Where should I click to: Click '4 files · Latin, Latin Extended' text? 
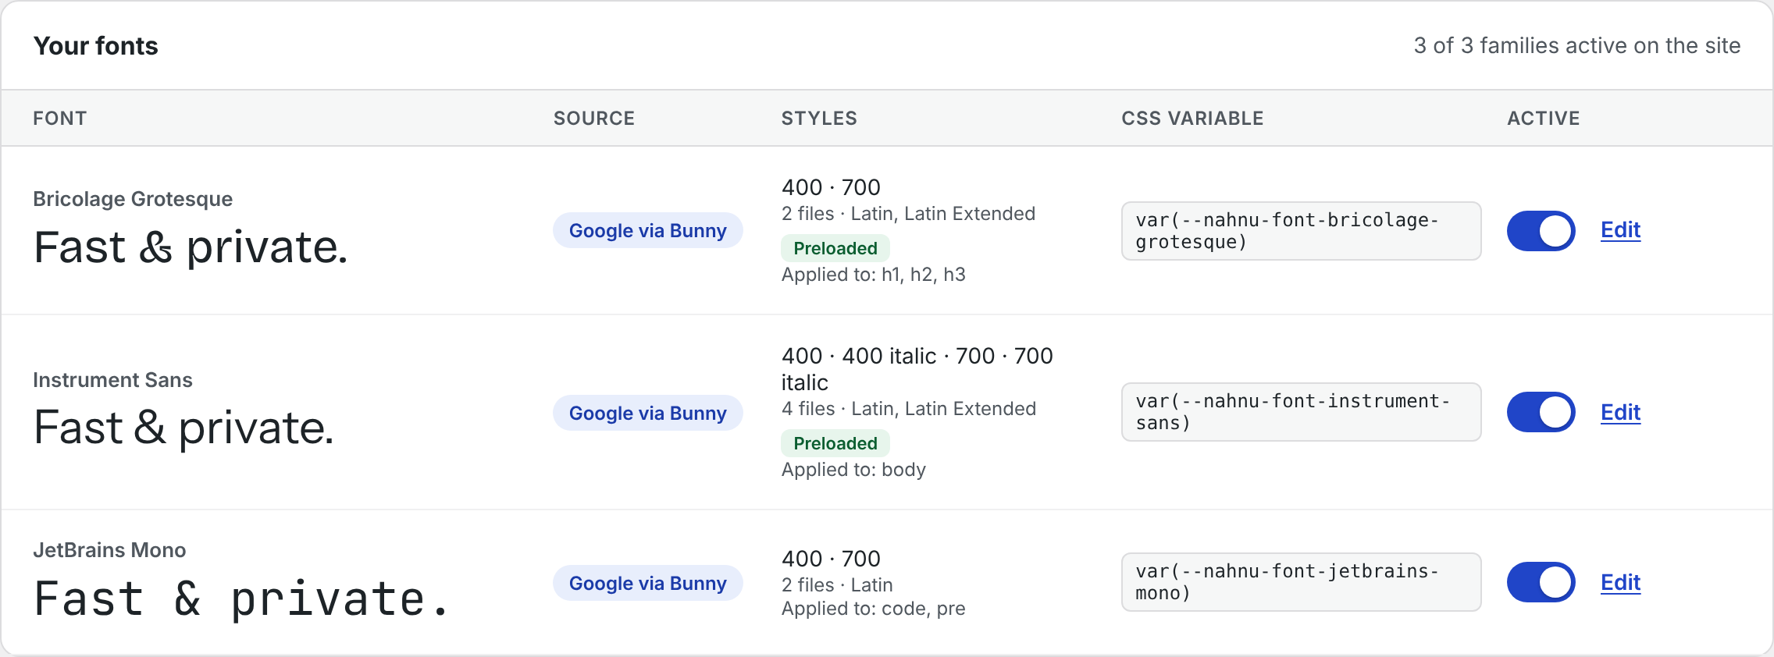909,409
